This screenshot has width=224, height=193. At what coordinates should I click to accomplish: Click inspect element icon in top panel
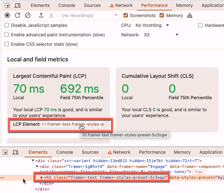7,5
